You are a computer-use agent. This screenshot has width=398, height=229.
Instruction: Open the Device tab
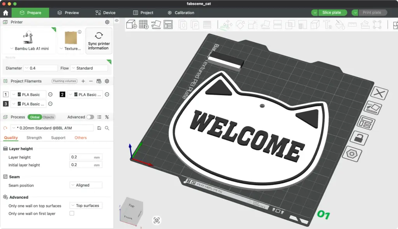[105, 13]
